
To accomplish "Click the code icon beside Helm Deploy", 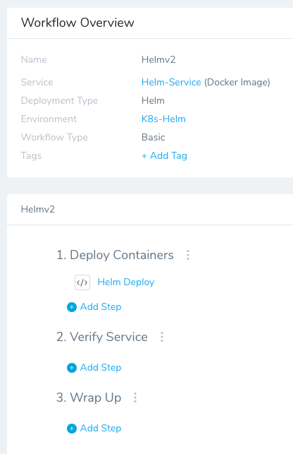I will [82, 282].
